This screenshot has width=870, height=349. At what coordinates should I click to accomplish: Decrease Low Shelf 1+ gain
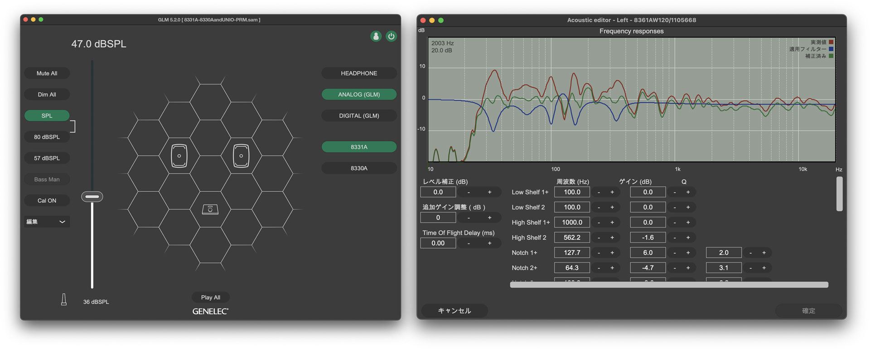pos(675,192)
